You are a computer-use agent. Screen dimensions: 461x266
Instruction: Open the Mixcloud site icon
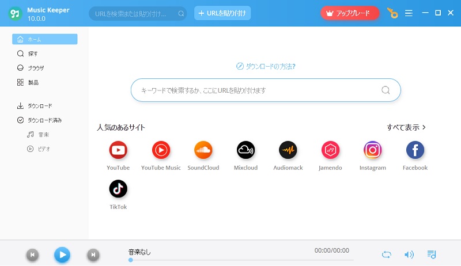[x=246, y=150]
